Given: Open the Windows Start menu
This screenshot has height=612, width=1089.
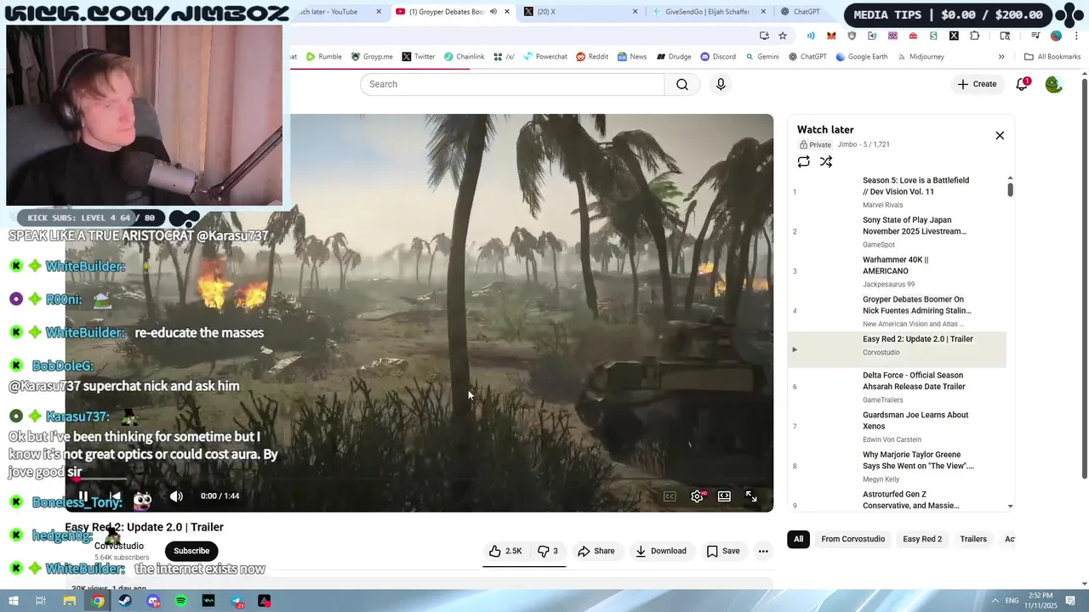Looking at the screenshot, I should [x=14, y=601].
